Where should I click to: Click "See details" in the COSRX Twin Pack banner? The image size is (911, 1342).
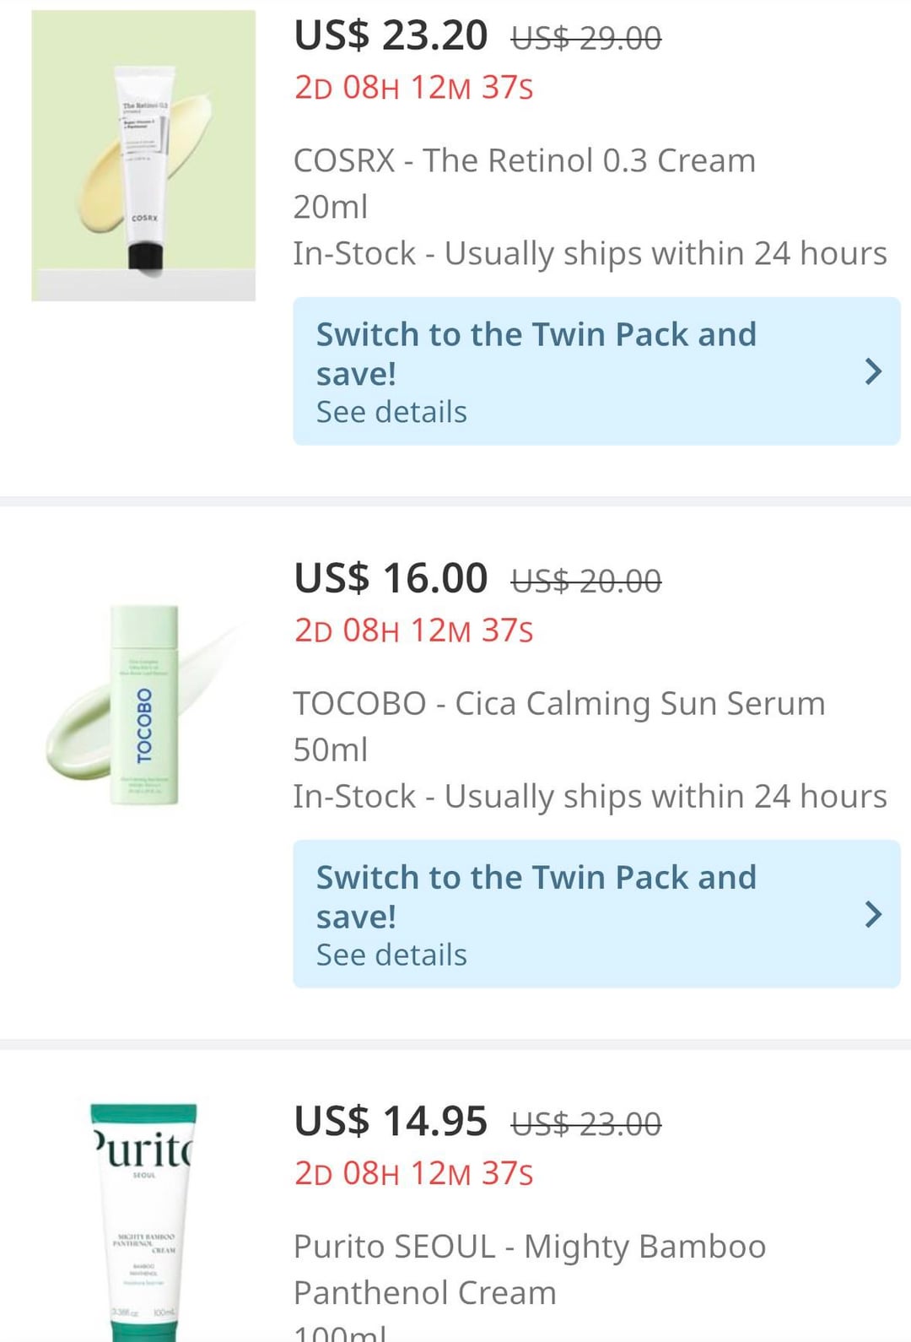tap(391, 413)
